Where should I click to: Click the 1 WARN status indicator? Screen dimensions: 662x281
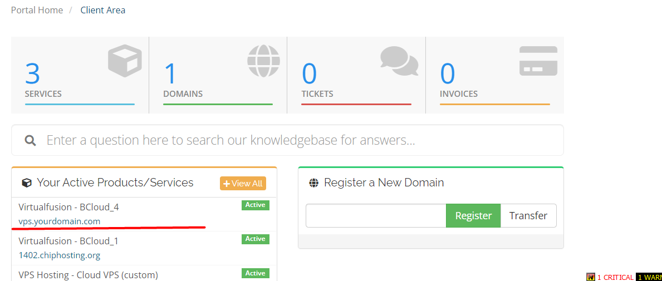coord(649,277)
